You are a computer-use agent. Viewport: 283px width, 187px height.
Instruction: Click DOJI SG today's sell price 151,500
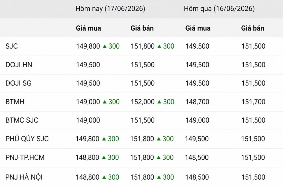[x=143, y=83]
